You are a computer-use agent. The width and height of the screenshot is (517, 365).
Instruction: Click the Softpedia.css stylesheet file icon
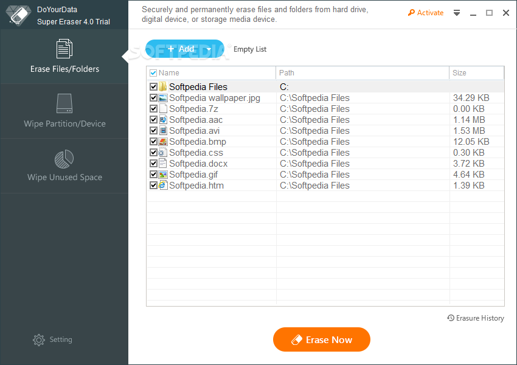tap(162, 152)
